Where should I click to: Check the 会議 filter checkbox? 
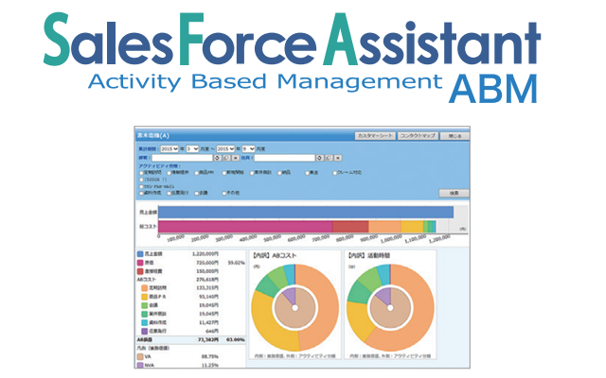click(x=196, y=193)
